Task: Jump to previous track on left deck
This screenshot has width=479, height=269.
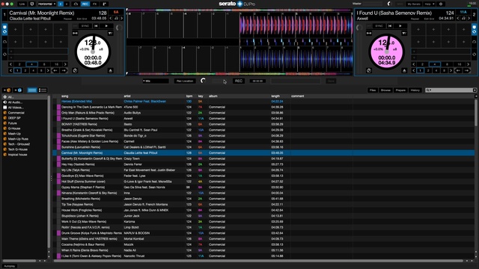Action: coord(97,26)
